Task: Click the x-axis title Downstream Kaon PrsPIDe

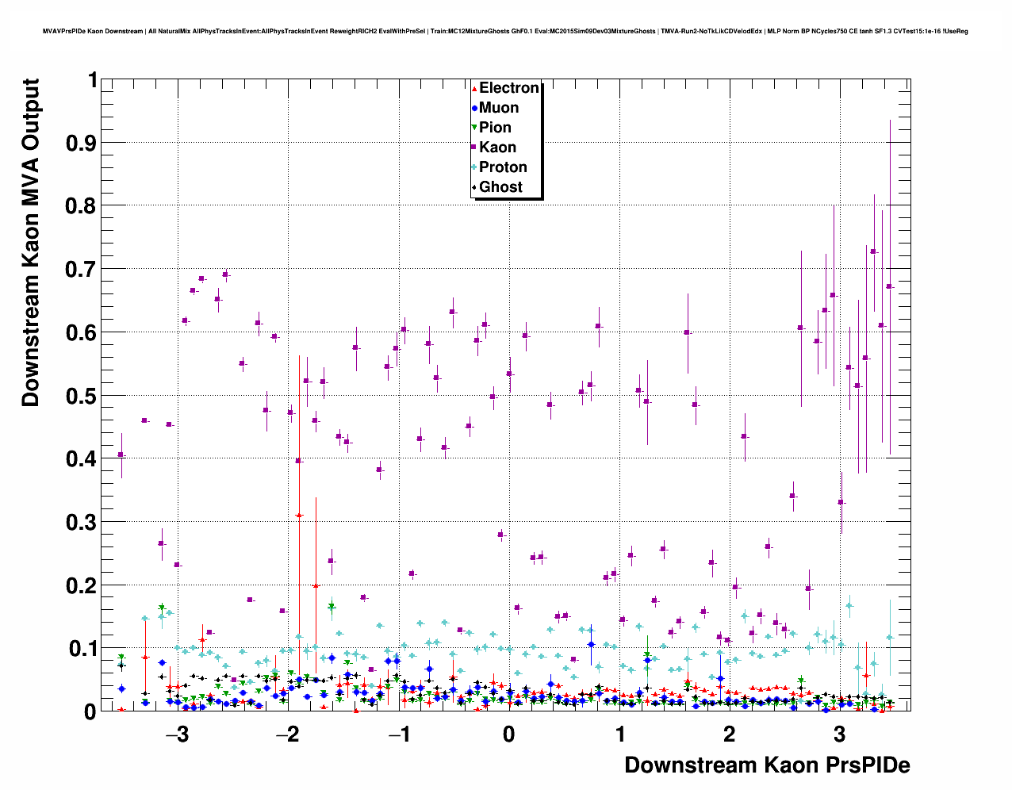Action: (x=767, y=765)
